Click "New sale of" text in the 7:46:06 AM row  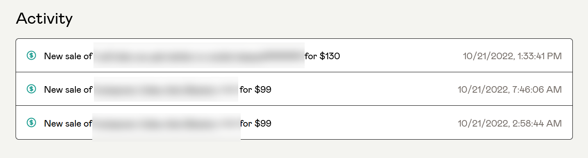coord(68,89)
